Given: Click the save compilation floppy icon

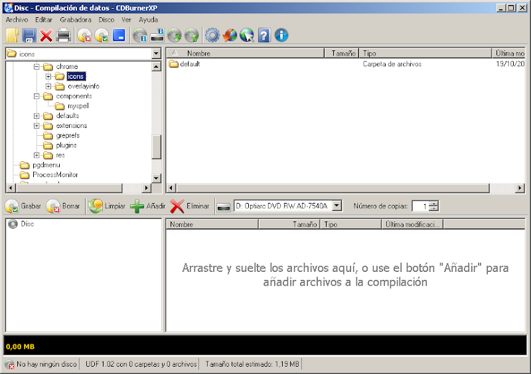Looking at the screenshot, I should click(x=29, y=36).
